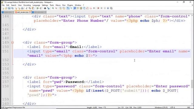Switch to the third file tab, right of edit_student.php
This screenshot has height=109, width=194.
(39, 12)
